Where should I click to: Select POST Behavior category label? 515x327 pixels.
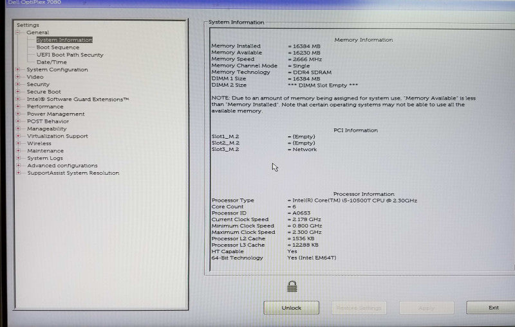(48, 121)
